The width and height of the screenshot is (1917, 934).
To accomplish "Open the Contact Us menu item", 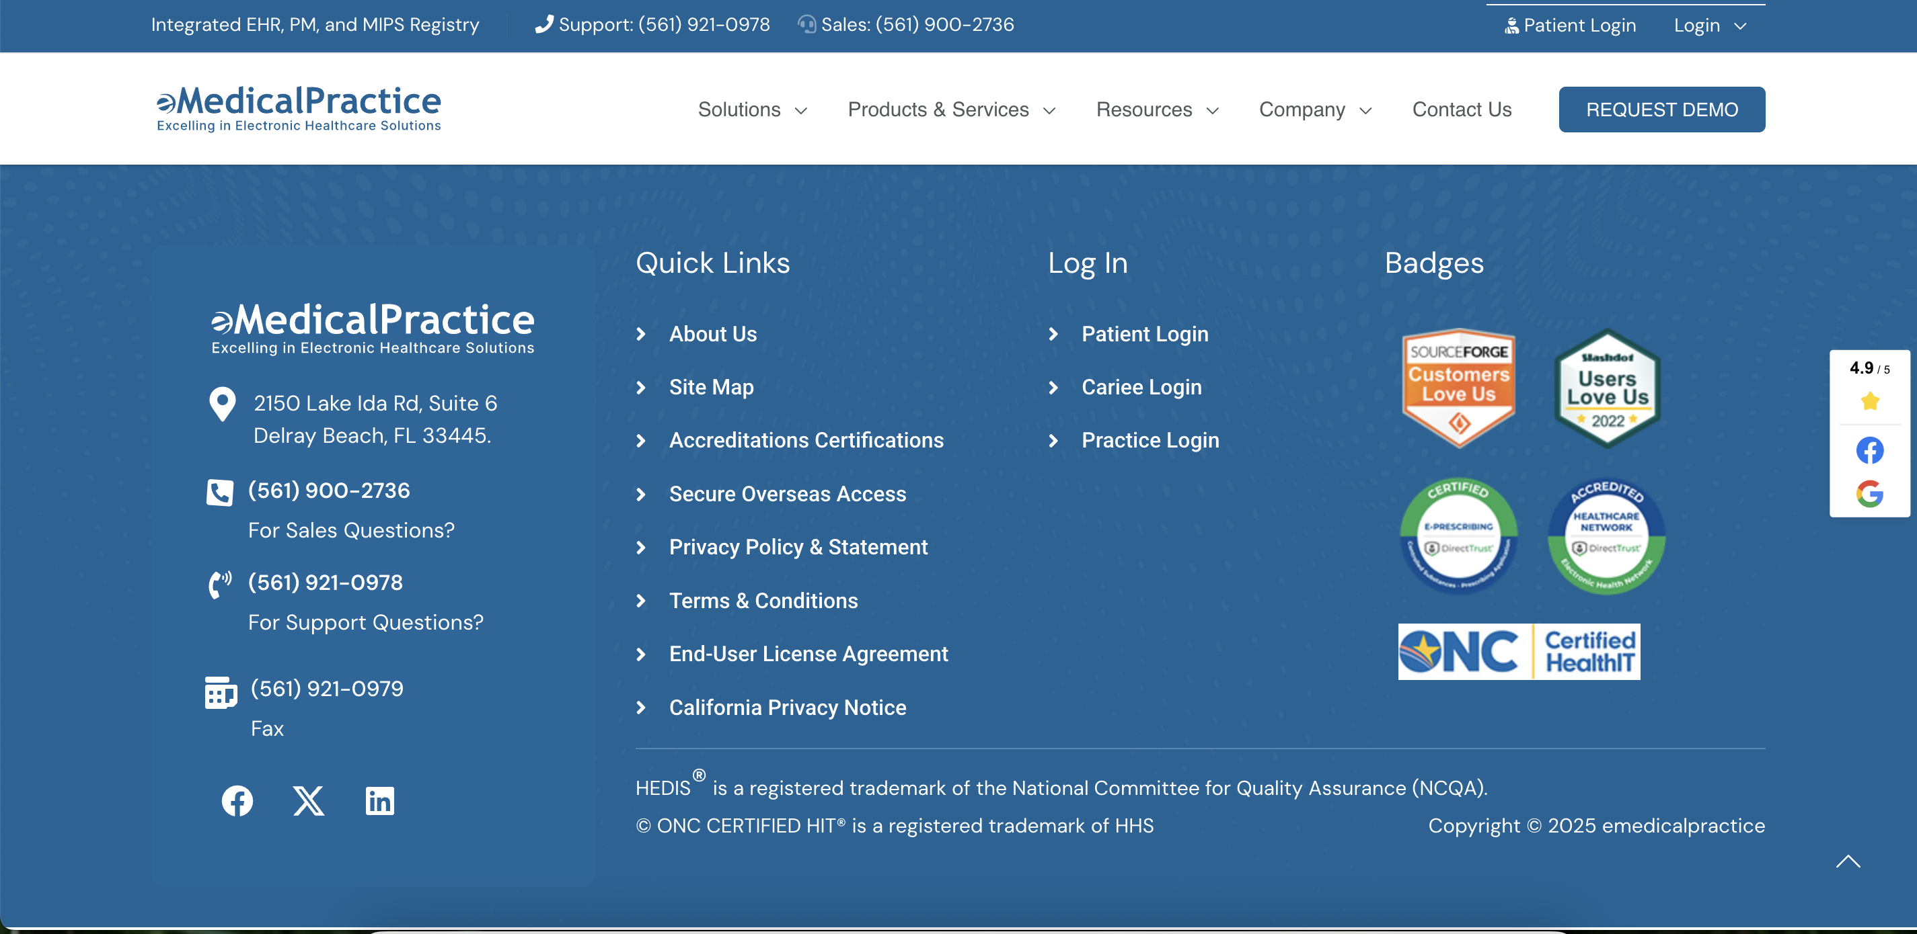I will pos(1462,110).
